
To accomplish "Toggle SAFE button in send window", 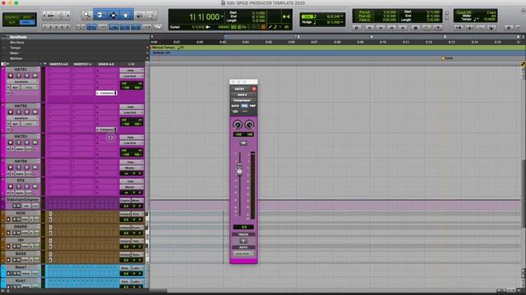I will pyautogui.click(x=235, y=106).
